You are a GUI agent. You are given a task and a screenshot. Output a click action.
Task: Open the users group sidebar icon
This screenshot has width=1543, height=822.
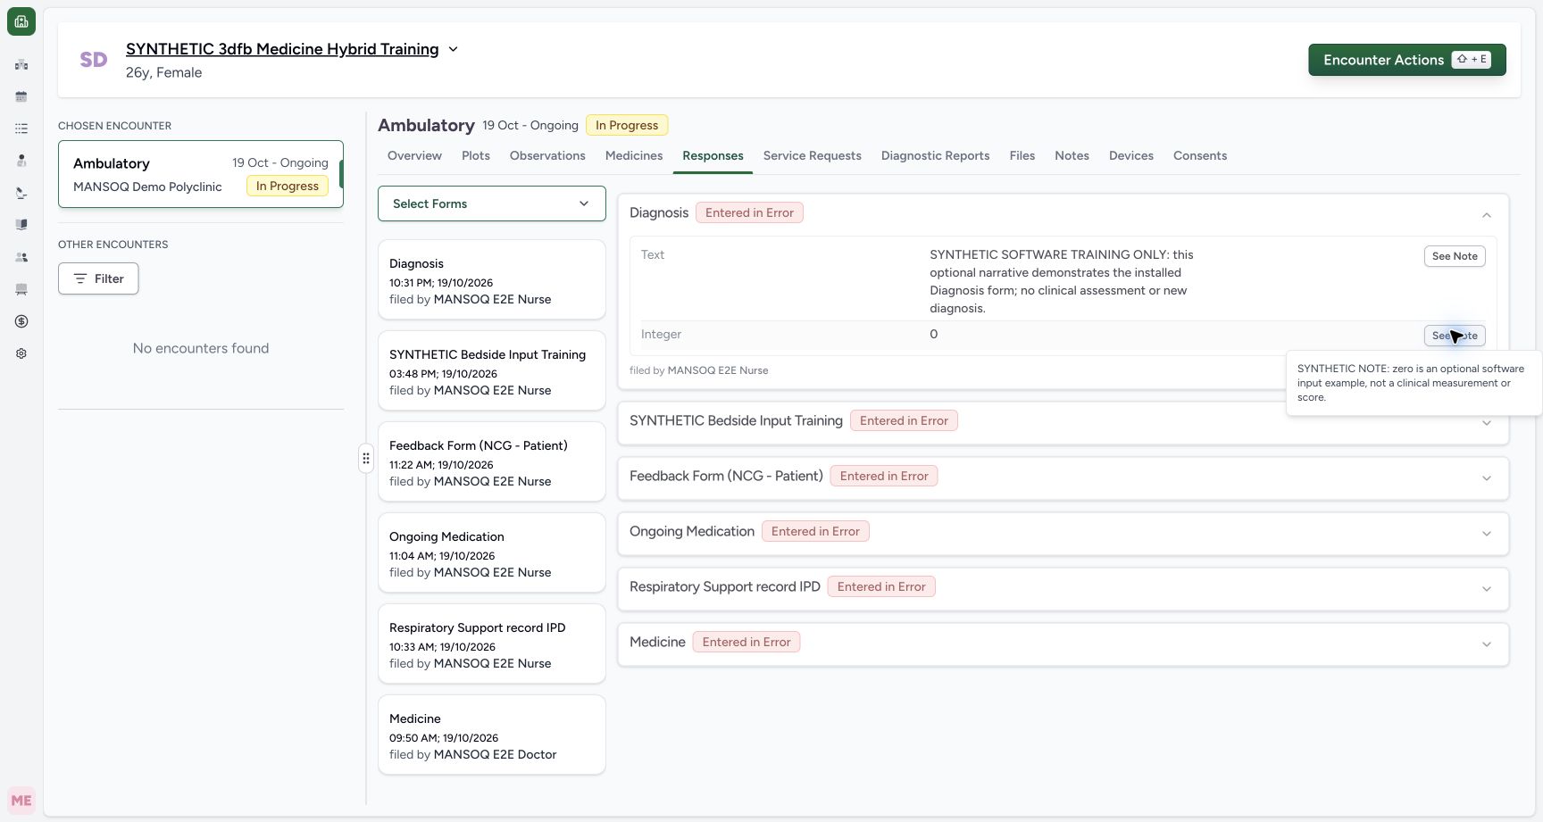click(21, 257)
